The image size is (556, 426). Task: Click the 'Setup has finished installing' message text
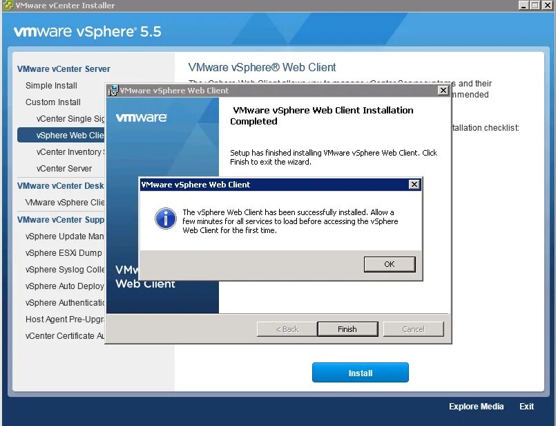pyautogui.click(x=334, y=157)
